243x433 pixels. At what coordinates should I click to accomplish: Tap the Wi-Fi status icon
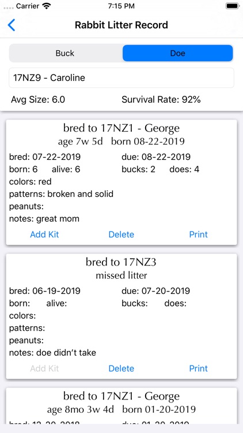[47, 6]
